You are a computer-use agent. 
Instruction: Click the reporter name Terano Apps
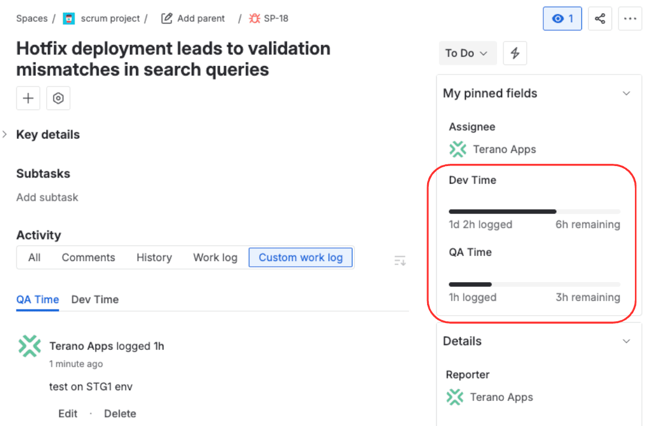click(x=501, y=397)
